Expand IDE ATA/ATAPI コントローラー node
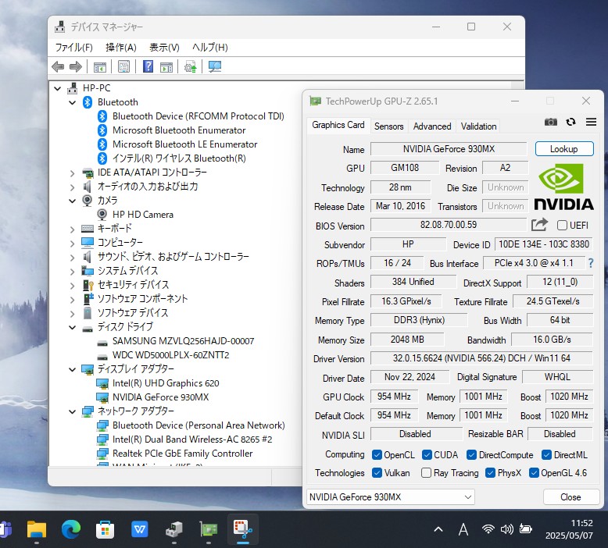608x548 pixels. [72, 173]
